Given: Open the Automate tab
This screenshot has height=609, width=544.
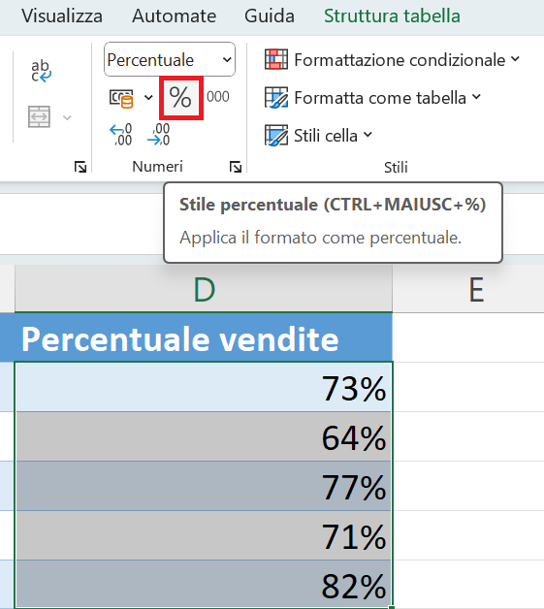Looking at the screenshot, I should [x=174, y=16].
